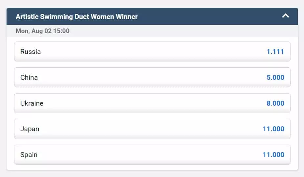Screen dimensions: 304x177
Task: Click Spain's 11.000 odds value
Action: [x=273, y=155]
